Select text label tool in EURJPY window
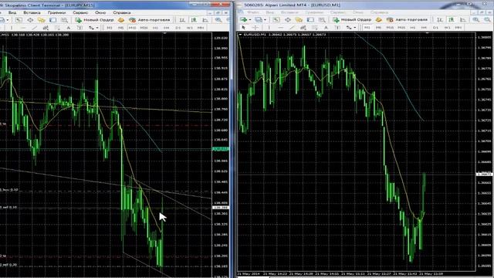 [x=80, y=28]
